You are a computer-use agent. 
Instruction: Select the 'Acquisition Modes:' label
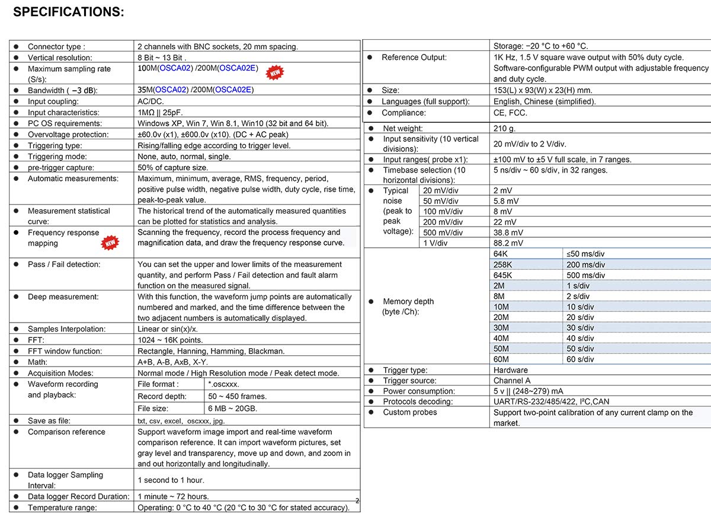(60, 373)
